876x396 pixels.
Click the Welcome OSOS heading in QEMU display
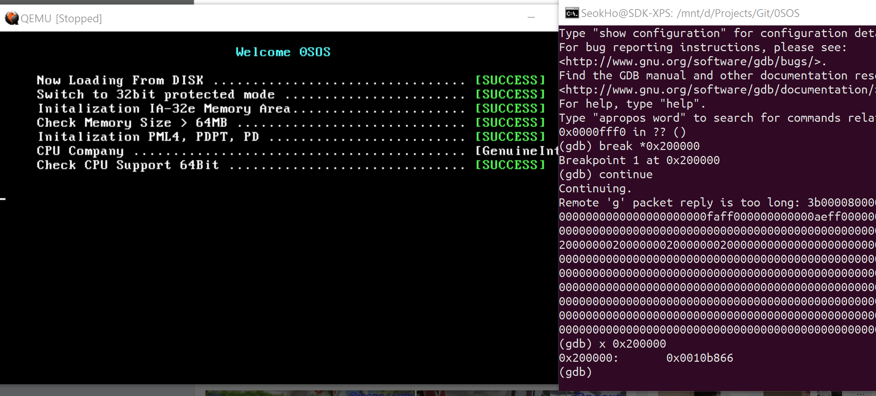283,52
